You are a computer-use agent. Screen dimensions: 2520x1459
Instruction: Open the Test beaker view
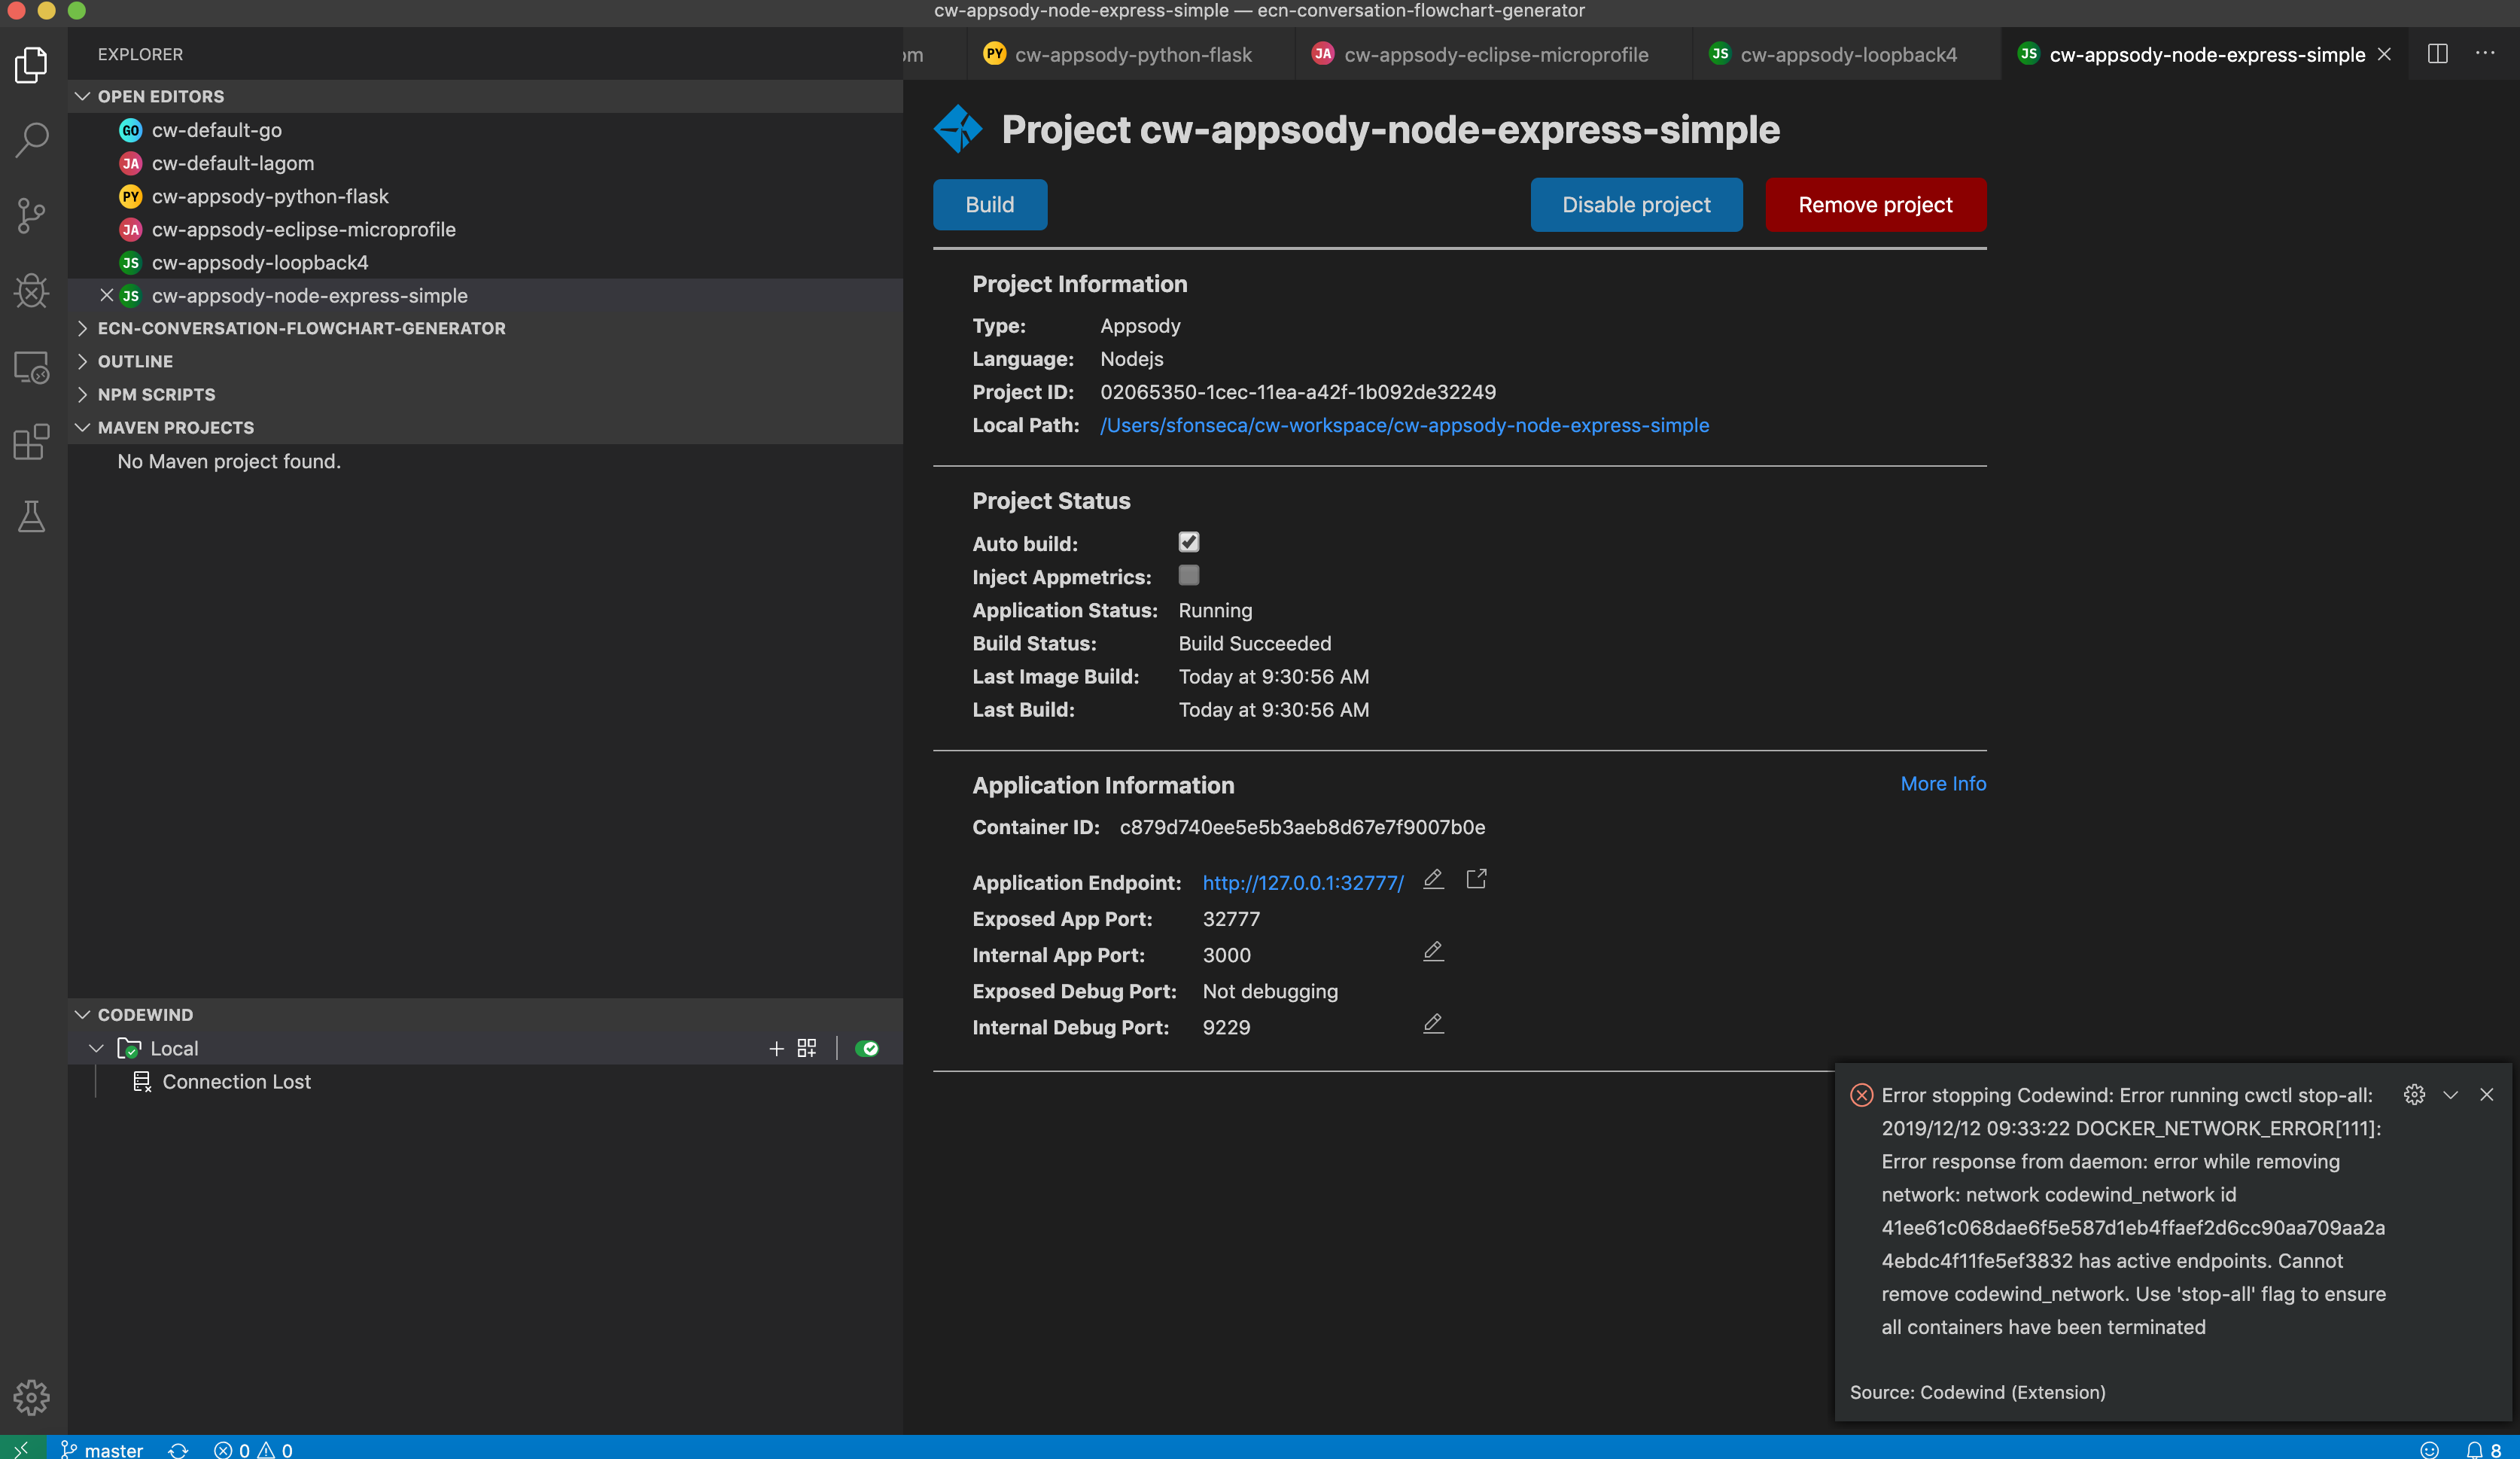pyautogui.click(x=32, y=516)
